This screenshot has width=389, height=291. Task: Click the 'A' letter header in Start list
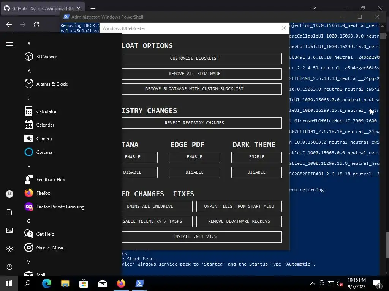[29, 71]
